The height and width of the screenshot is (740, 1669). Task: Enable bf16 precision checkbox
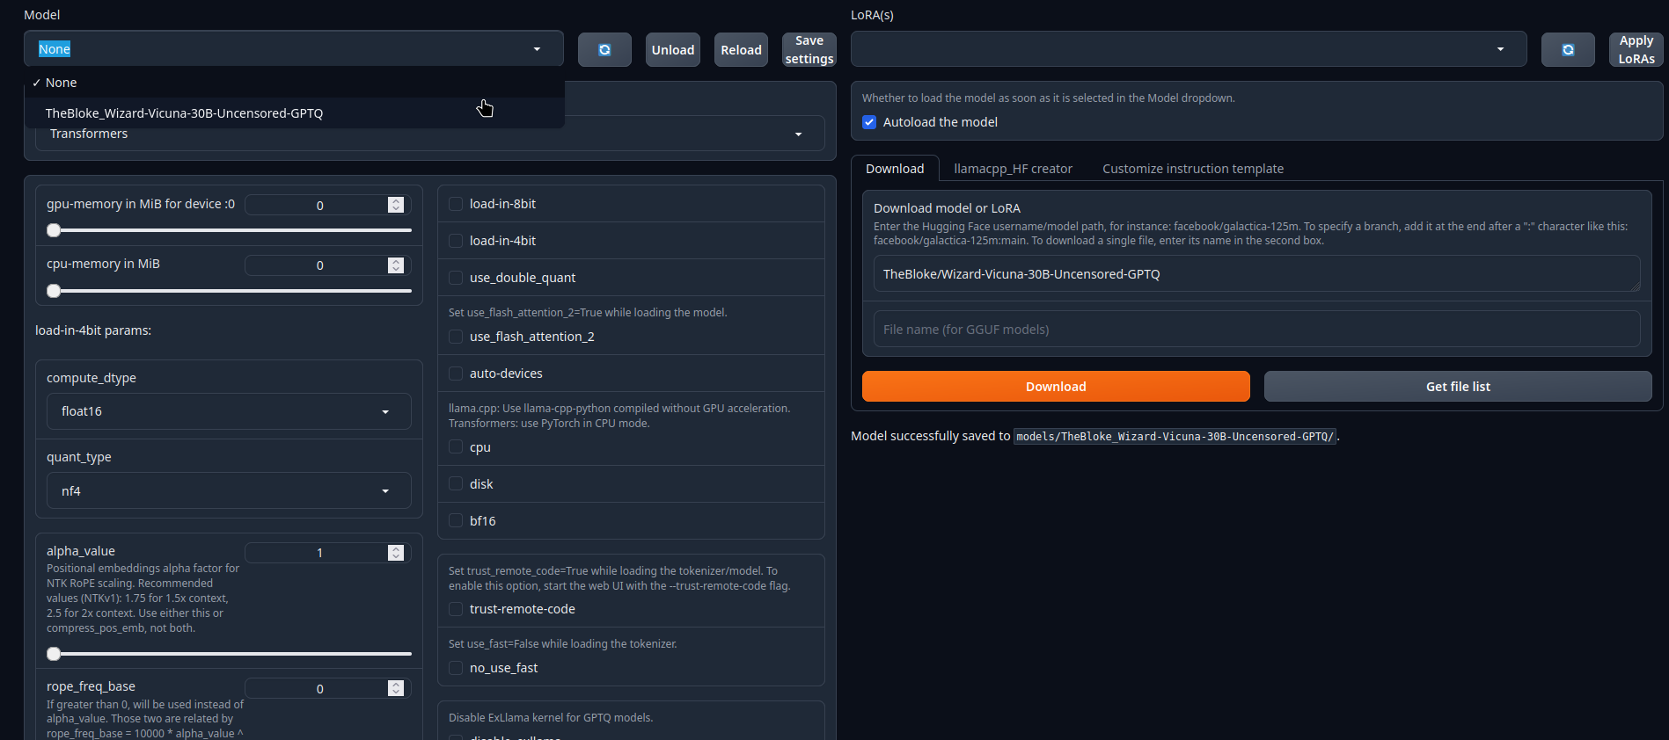(456, 521)
